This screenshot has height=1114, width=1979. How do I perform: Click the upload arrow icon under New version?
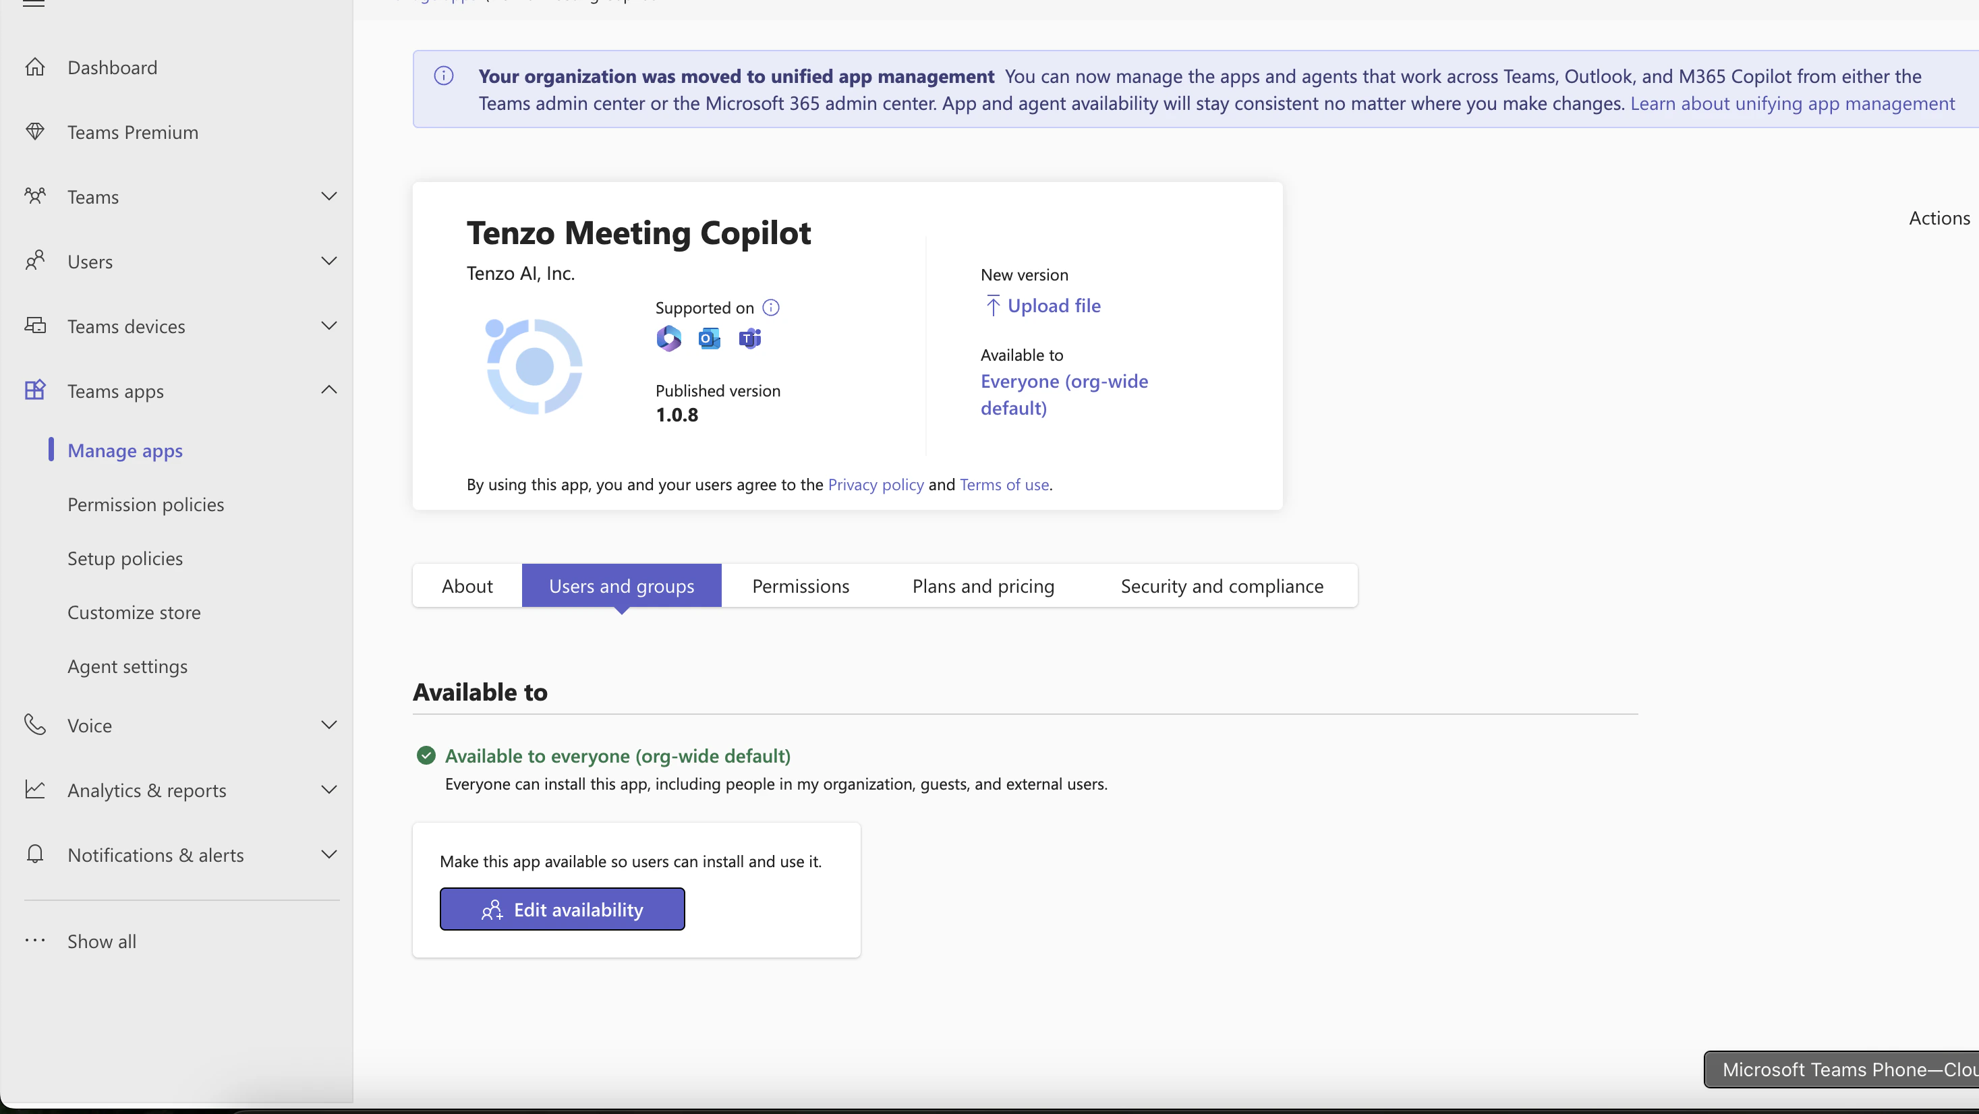[993, 305]
